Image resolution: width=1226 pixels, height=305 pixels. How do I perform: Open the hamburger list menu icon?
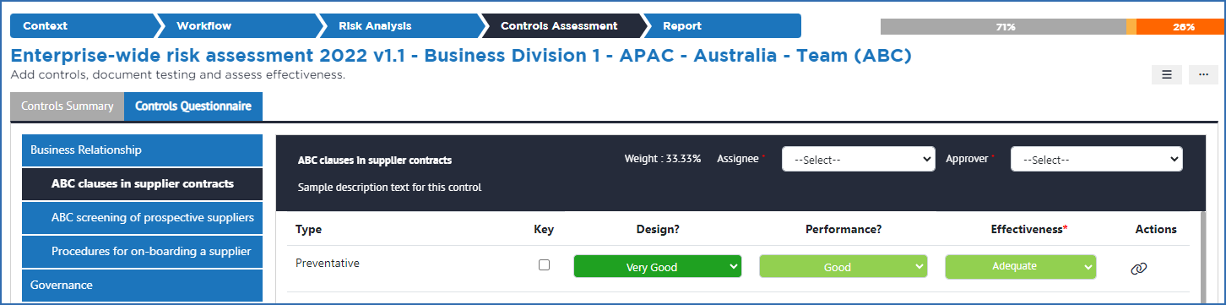coord(1166,74)
